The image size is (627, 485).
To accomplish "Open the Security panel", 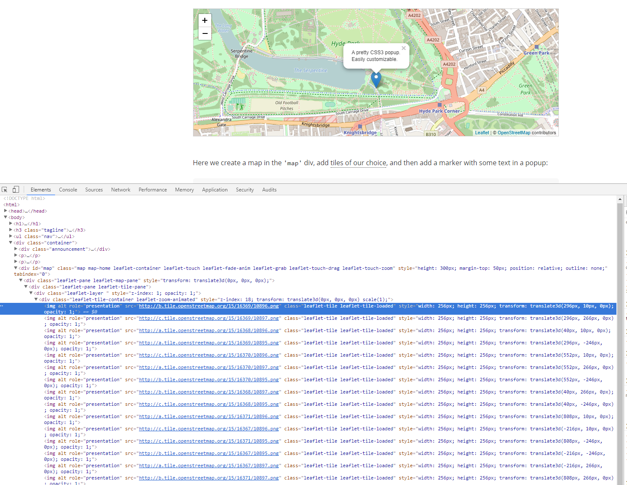I will tap(245, 189).
